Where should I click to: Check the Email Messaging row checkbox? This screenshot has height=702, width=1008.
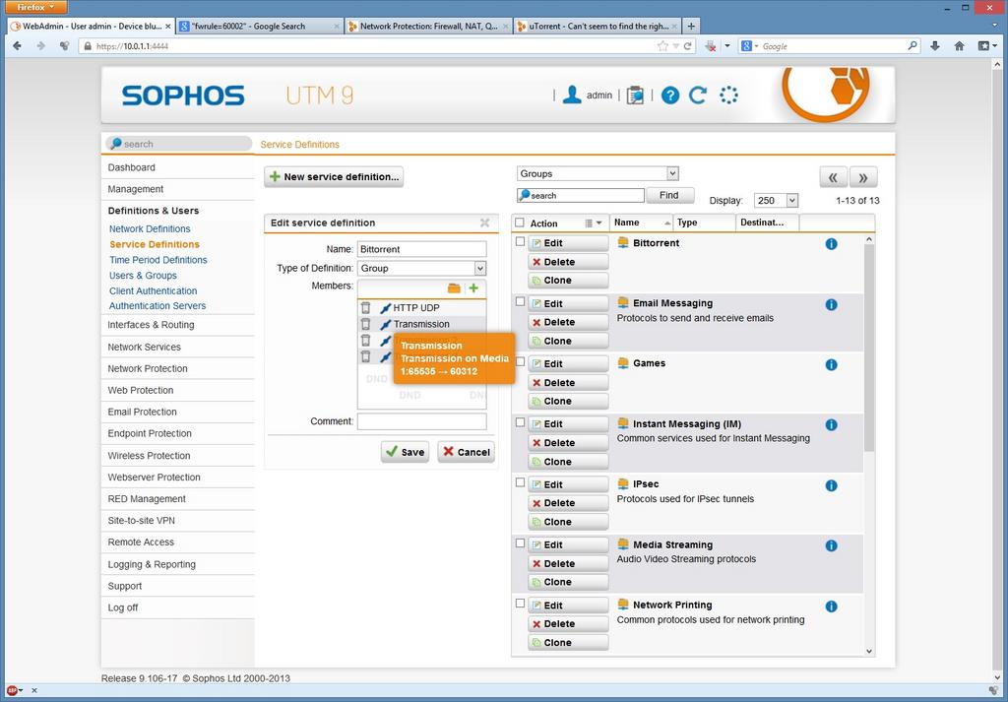(520, 301)
